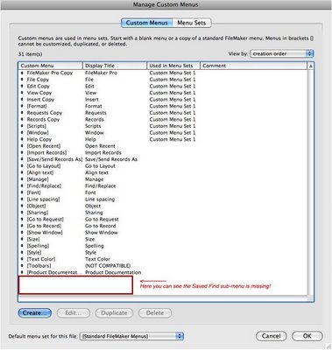The width and height of the screenshot is (332, 350).
Task: Select the [Line spacing] menu row
Action: click(163, 199)
